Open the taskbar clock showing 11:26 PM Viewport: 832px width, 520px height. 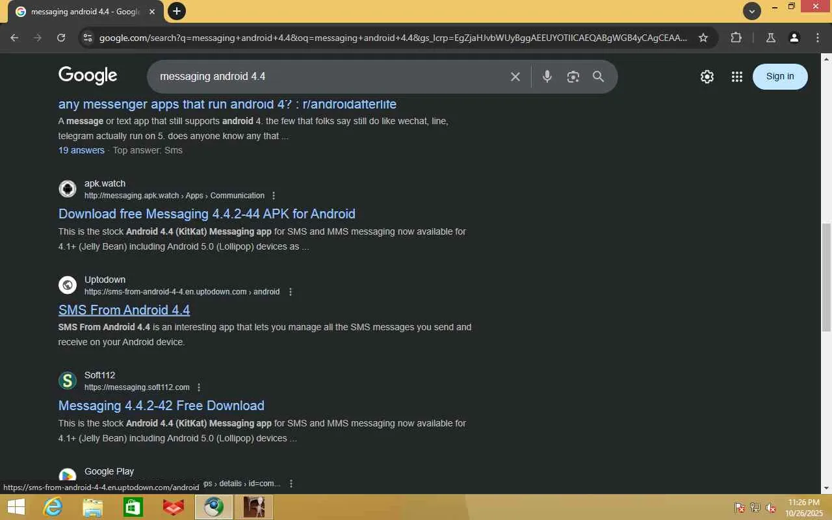coord(804,508)
